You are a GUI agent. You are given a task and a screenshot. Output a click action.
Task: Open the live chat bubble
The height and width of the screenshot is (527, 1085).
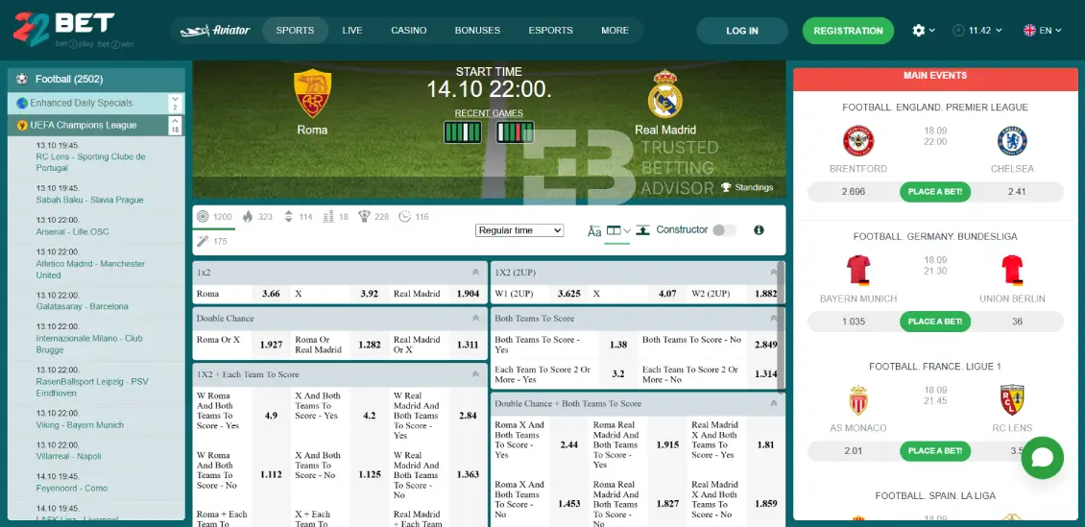[1042, 458]
